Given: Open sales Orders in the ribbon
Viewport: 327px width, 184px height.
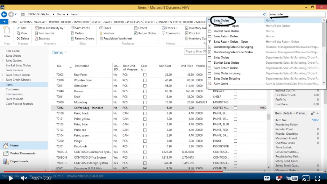Looking at the screenshot, I should coord(77,33).
